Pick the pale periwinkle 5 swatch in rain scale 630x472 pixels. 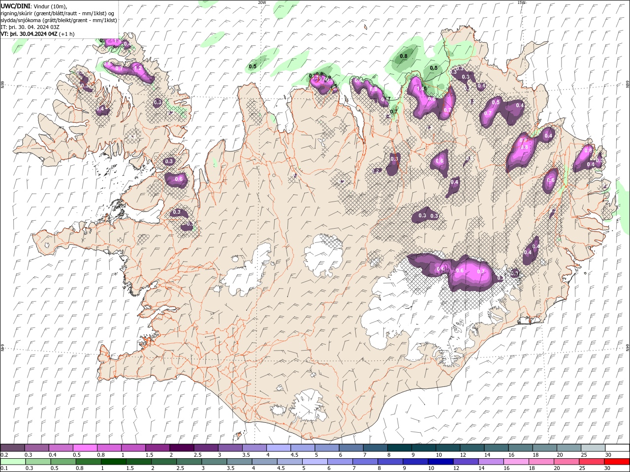(315, 462)
